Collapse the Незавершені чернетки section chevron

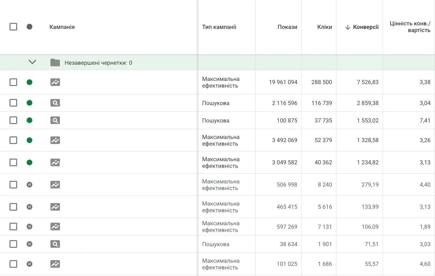pos(32,62)
